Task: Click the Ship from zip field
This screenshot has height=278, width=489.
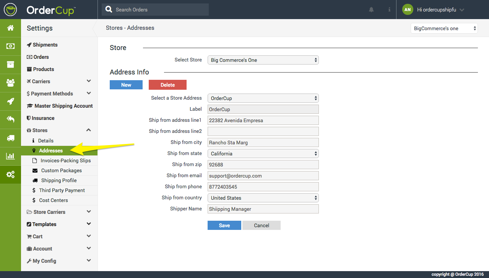Action: tap(263, 165)
